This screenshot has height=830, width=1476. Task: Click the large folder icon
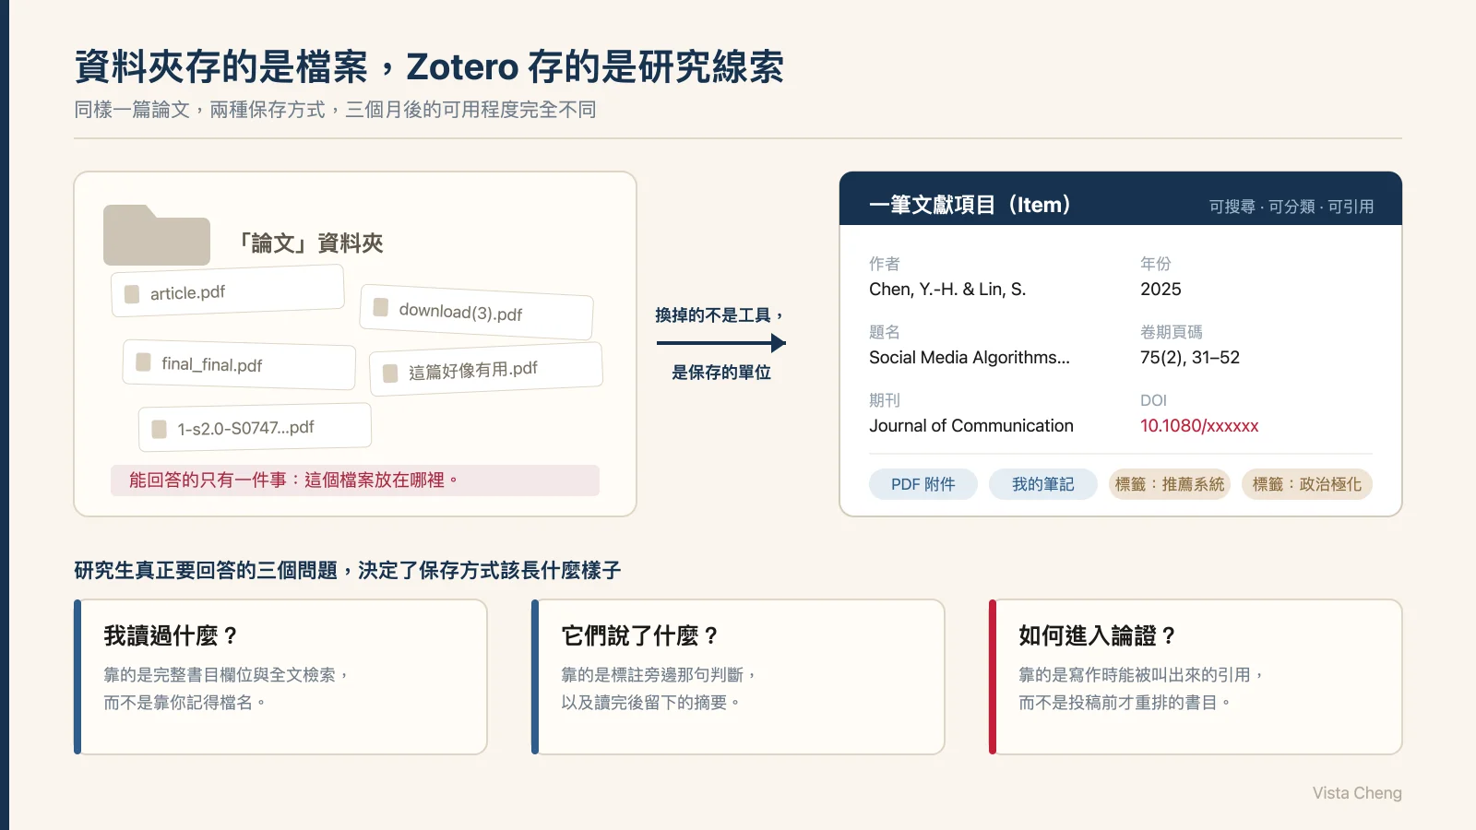(157, 235)
